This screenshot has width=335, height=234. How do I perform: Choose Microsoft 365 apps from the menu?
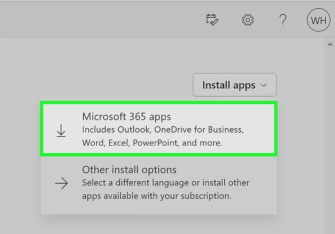159,129
